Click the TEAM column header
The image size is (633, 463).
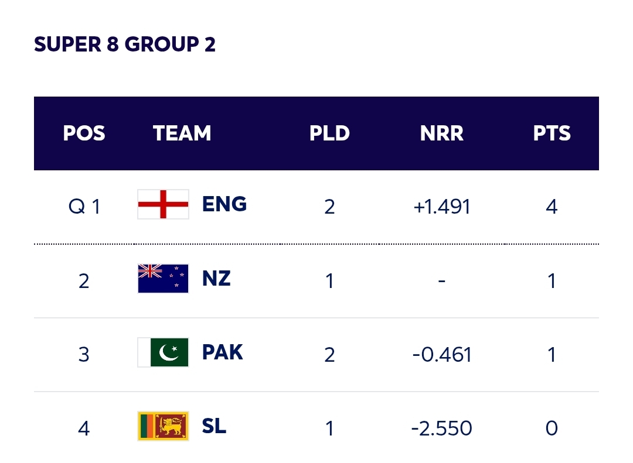(x=182, y=133)
